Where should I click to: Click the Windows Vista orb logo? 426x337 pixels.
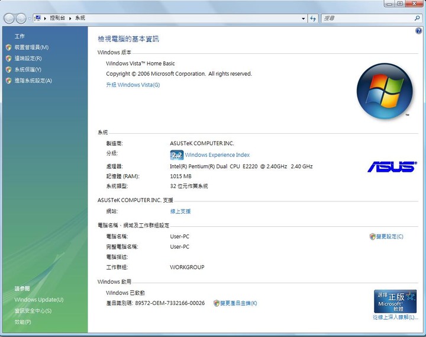pyautogui.click(x=385, y=91)
